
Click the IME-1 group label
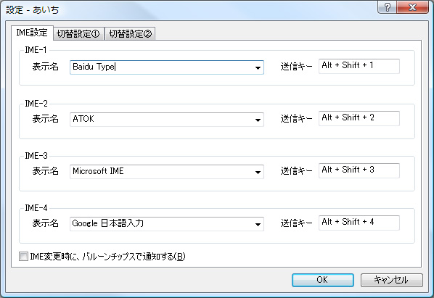[x=36, y=50]
